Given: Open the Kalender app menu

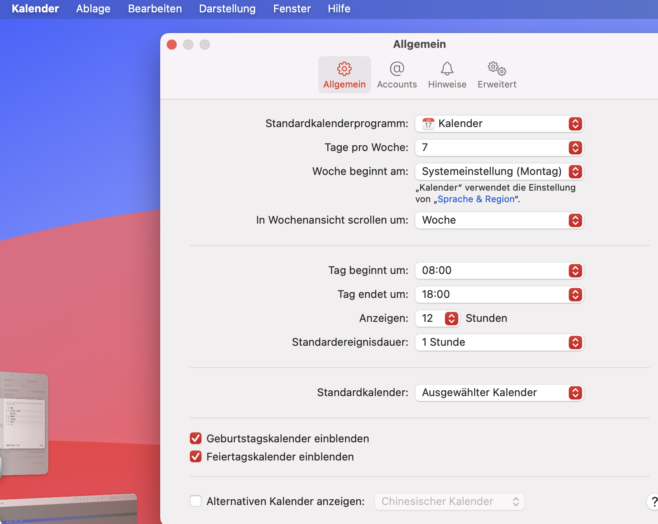Looking at the screenshot, I should tap(36, 9).
